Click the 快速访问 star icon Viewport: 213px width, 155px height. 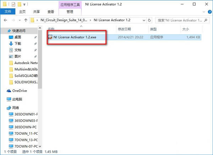click(x=9, y=31)
